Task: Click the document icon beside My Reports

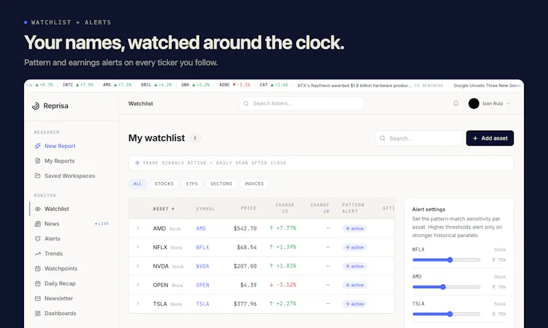Action: [x=38, y=161]
